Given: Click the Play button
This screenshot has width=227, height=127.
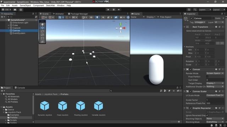Looking at the screenshot, I should 108,10.
